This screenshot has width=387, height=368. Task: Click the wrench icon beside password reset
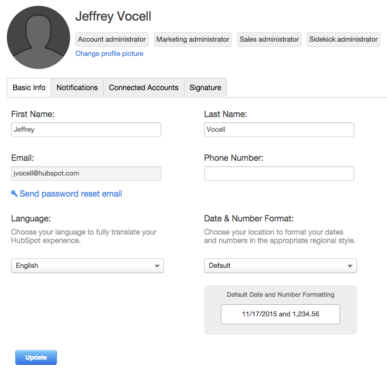[14, 194]
